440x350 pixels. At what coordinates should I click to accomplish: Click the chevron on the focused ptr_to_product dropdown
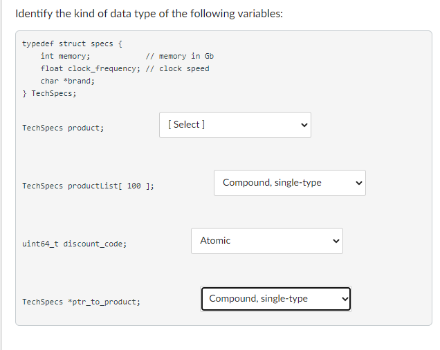click(345, 299)
